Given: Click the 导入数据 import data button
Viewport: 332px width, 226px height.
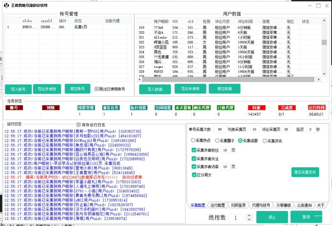Looking at the screenshot, I should click(155, 88).
